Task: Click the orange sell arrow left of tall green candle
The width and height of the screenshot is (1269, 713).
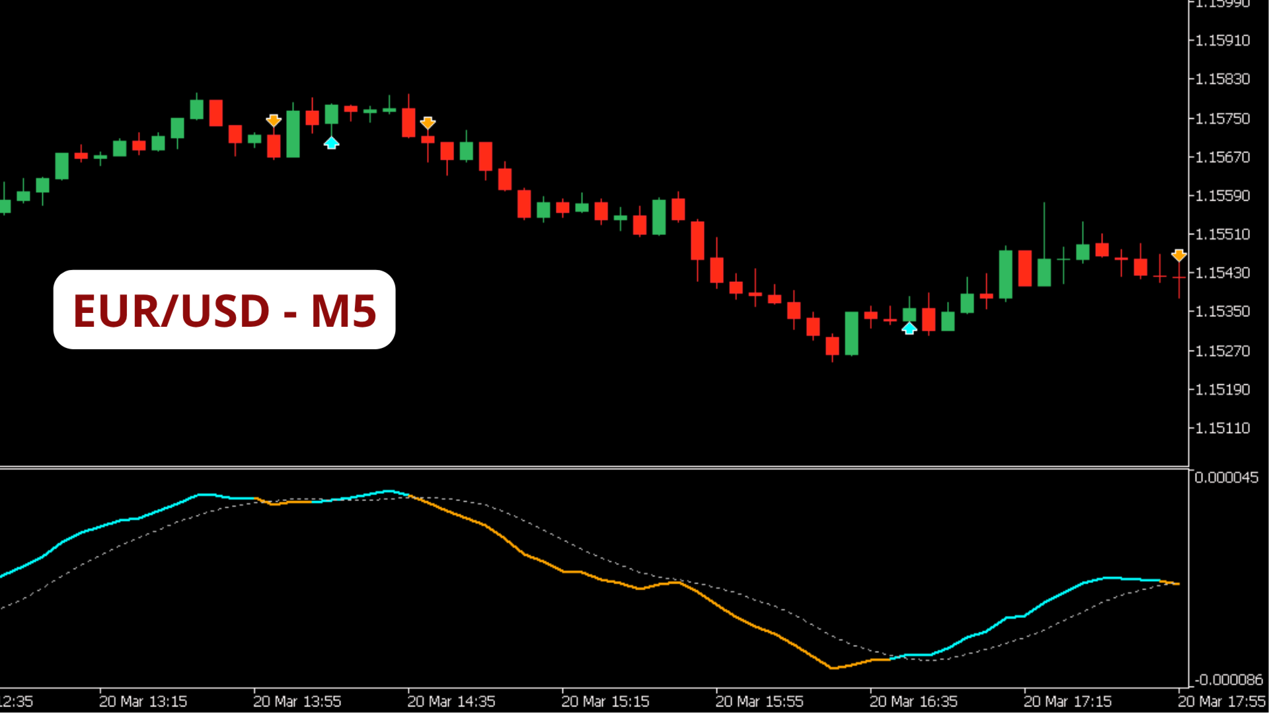Action: pos(274,120)
